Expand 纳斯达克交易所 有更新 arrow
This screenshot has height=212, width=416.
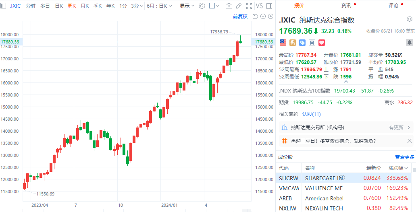409,128
